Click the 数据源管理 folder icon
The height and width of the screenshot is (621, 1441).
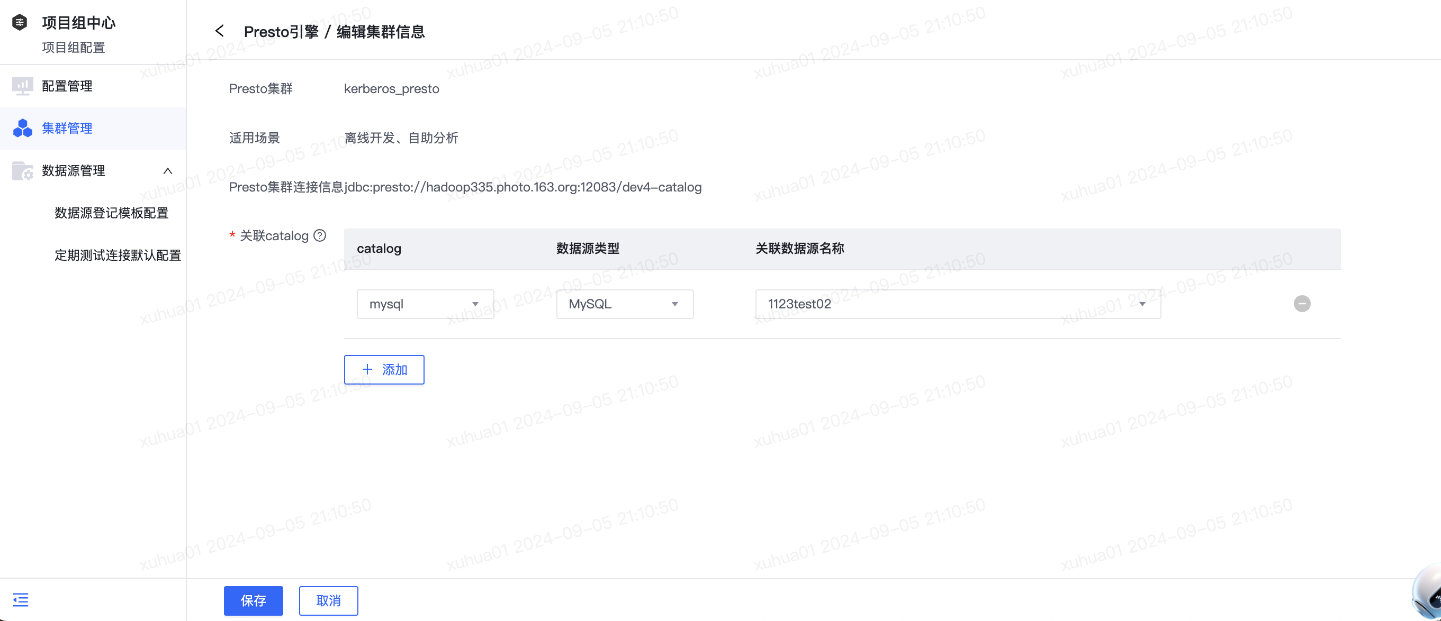point(22,171)
